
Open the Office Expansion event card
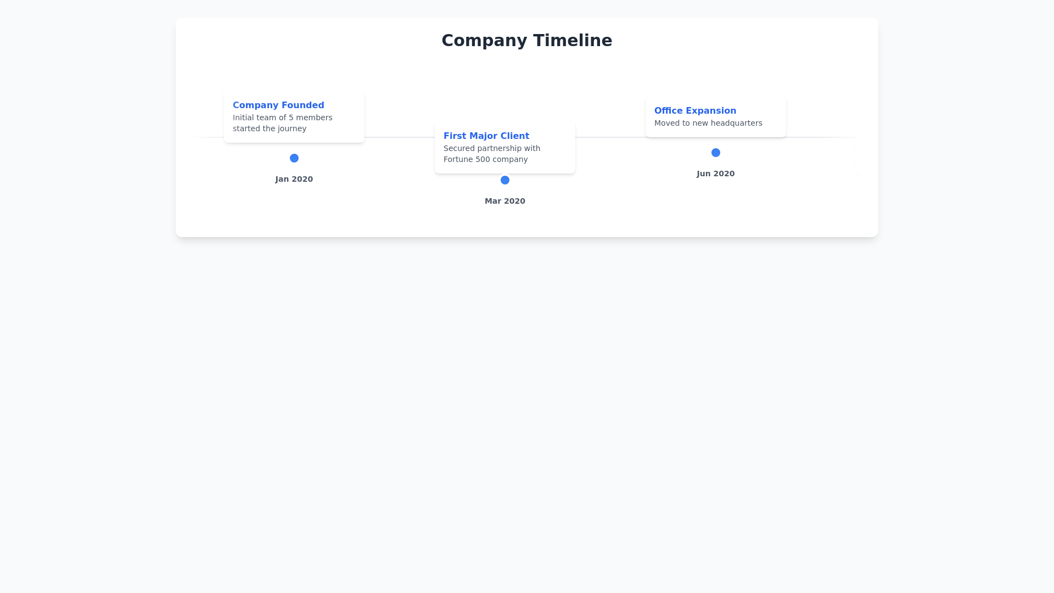click(x=715, y=117)
